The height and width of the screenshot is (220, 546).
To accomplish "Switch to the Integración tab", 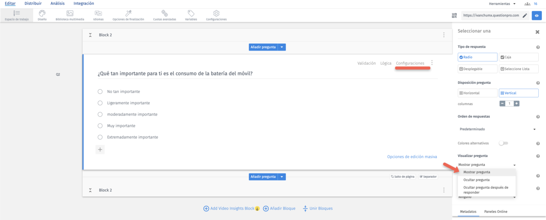I will pos(84,4).
